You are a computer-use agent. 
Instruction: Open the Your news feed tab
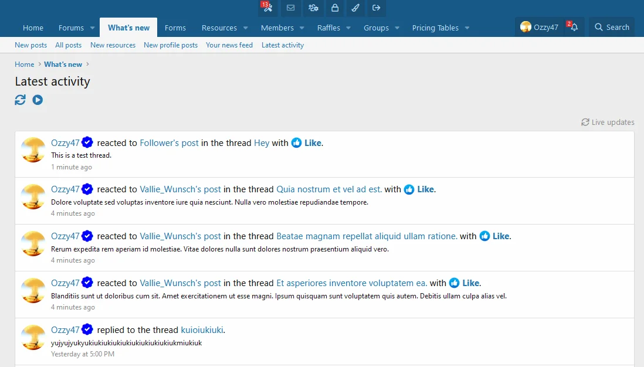coord(229,45)
